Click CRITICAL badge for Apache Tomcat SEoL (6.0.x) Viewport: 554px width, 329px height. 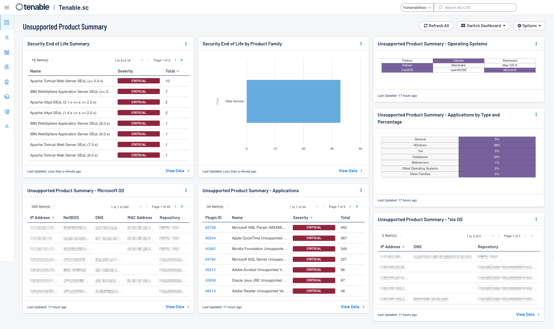139,155
